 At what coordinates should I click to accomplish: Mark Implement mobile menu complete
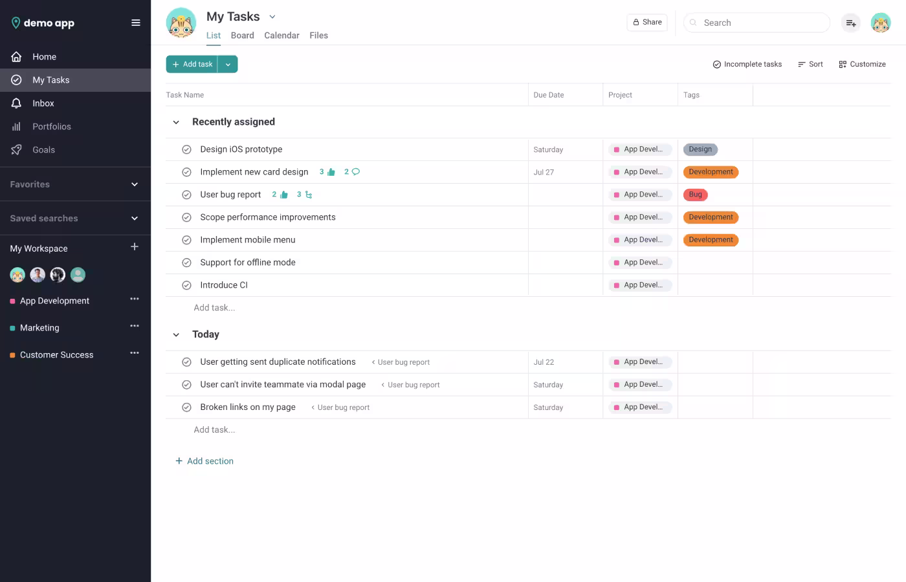point(186,240)
